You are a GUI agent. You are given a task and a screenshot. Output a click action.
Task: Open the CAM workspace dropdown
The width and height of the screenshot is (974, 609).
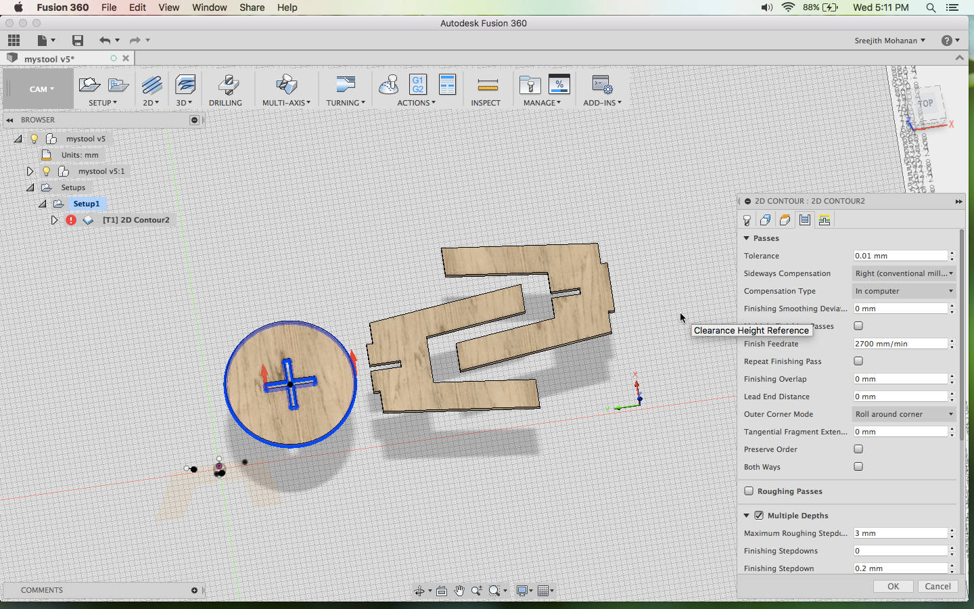pos(41,89)
